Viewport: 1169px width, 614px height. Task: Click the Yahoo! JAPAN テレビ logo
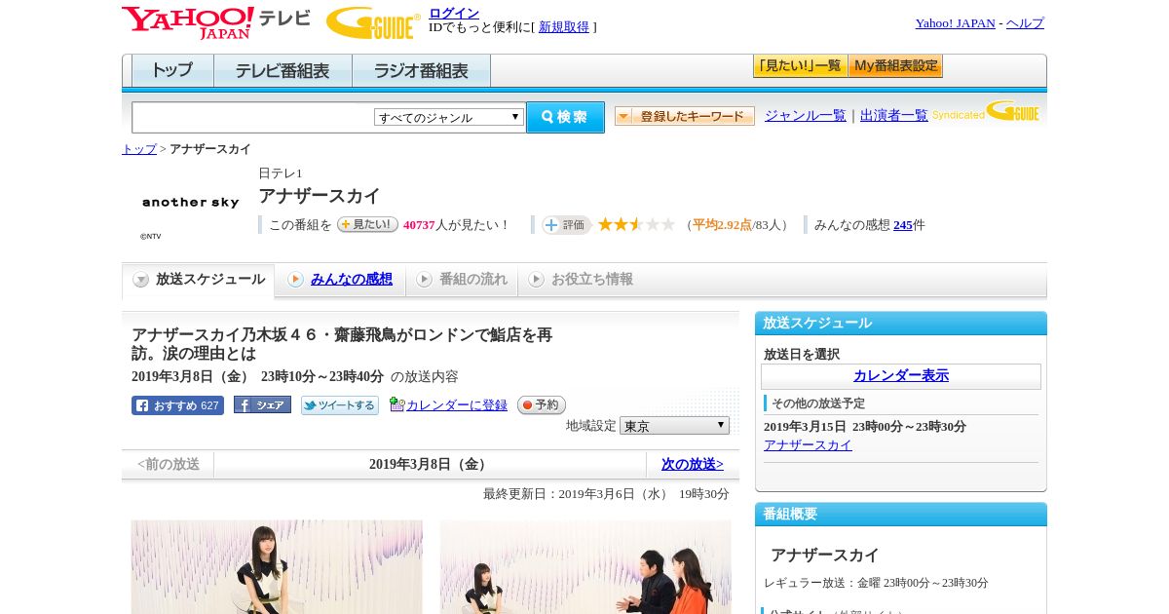tap(216, 22)
